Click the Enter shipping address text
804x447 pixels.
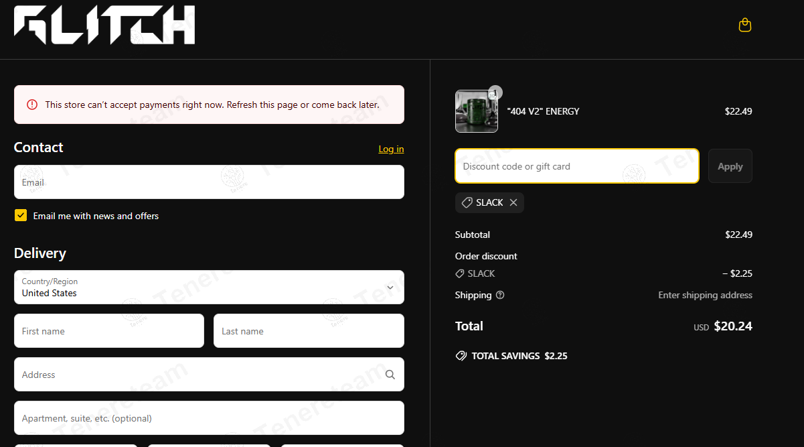pyautogui.click(x=706, y=295)
